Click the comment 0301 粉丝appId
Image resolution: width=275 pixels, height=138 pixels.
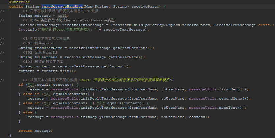38,43
